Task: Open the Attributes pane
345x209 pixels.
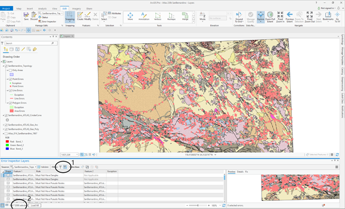Action: pyautogui.click(x=114, y=13)
